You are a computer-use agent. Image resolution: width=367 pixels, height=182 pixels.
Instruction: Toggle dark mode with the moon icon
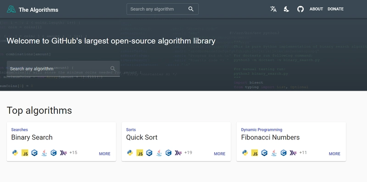286,9
